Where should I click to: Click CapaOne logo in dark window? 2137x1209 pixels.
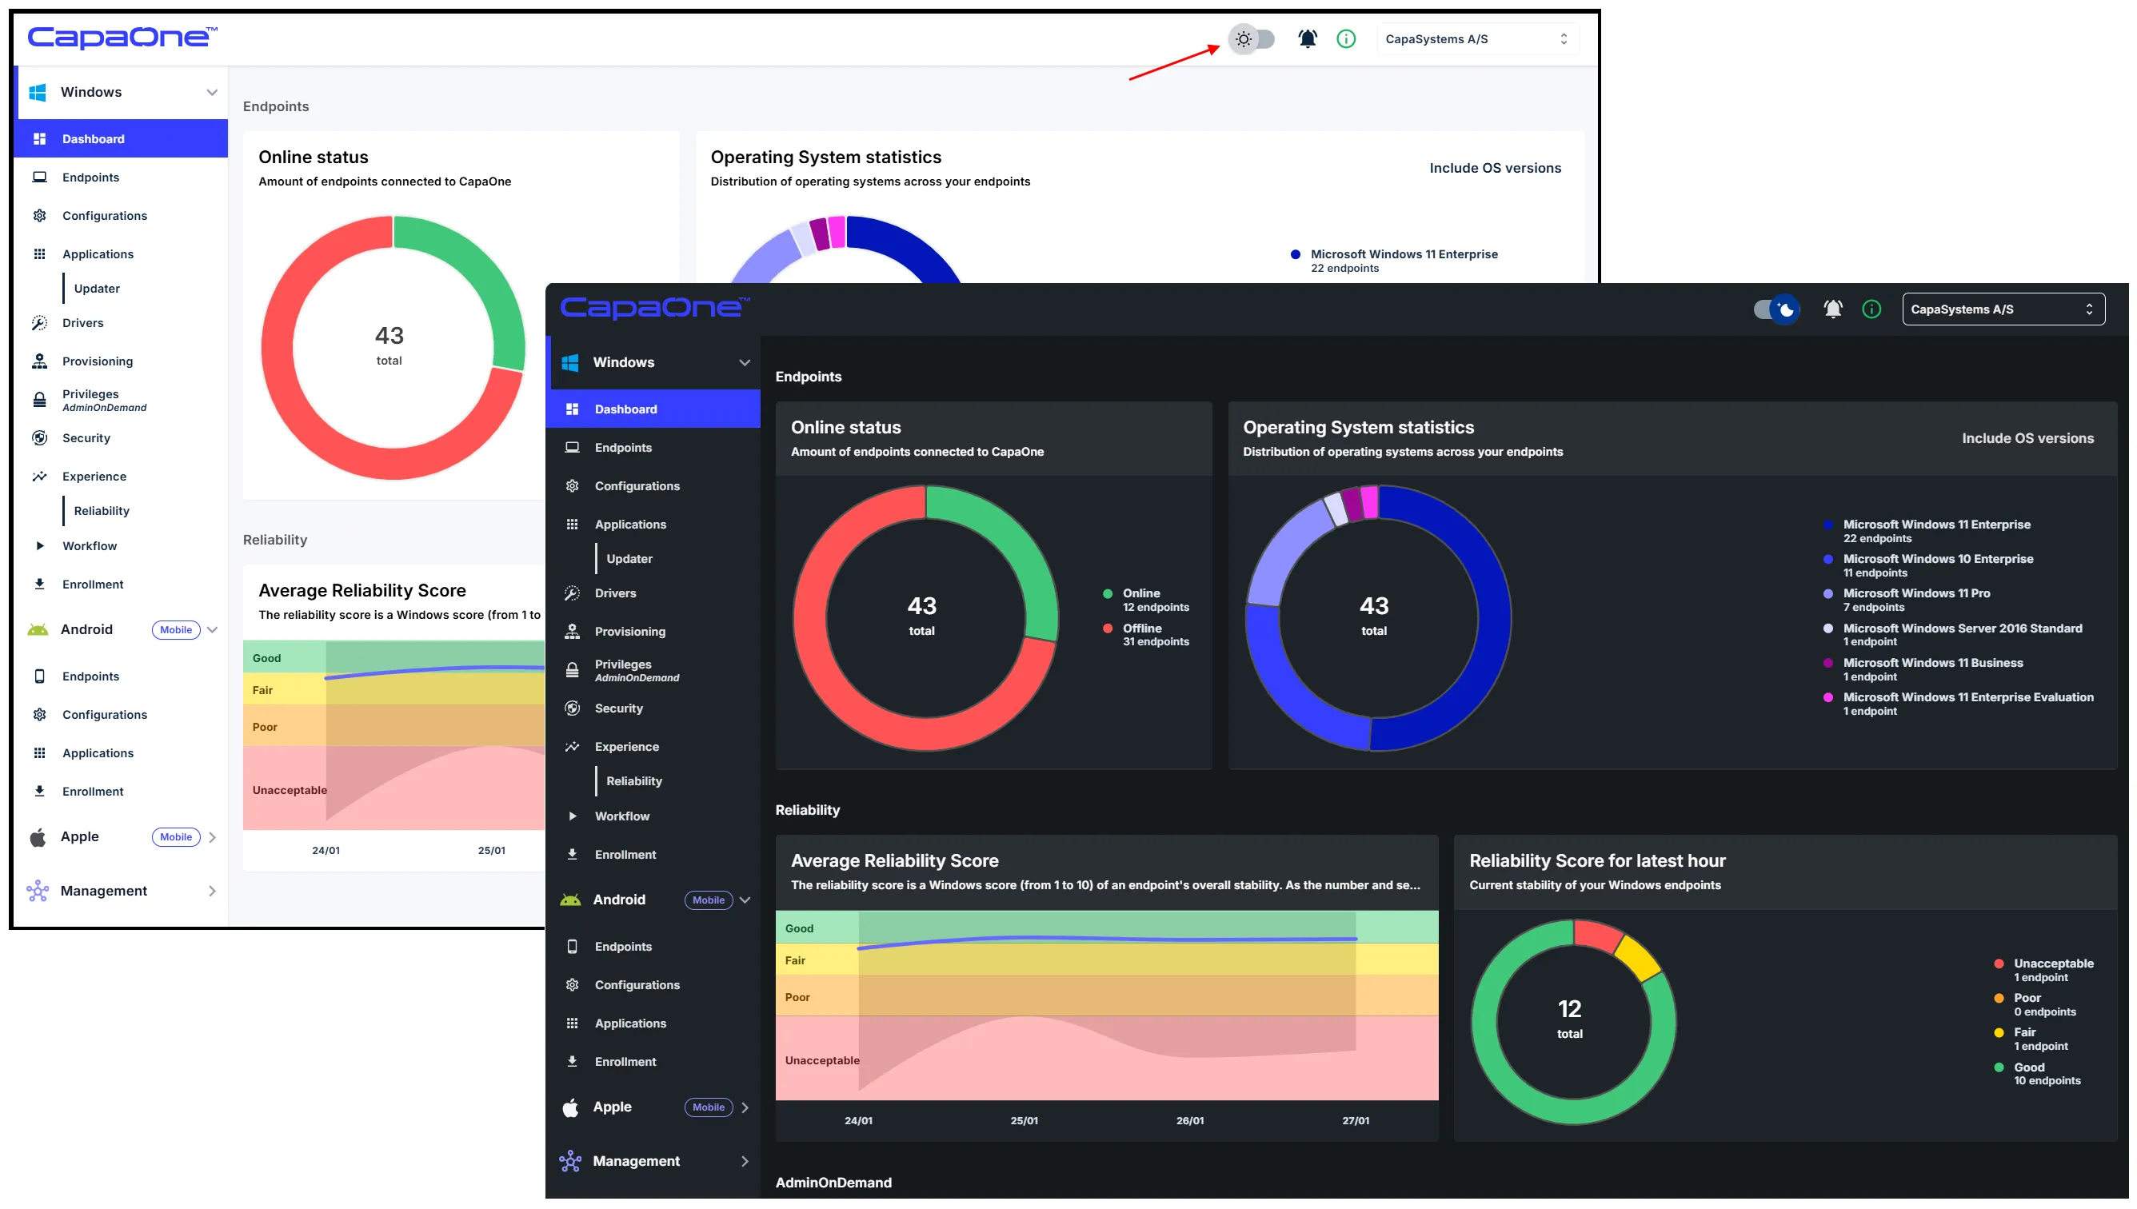(654, 308)
